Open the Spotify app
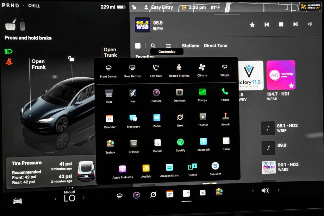The image size is (324, 216). (180, 143)
